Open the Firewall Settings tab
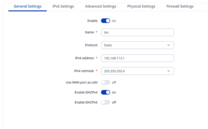Viewport: 208px width, 129px height. (x=180, y=6)
